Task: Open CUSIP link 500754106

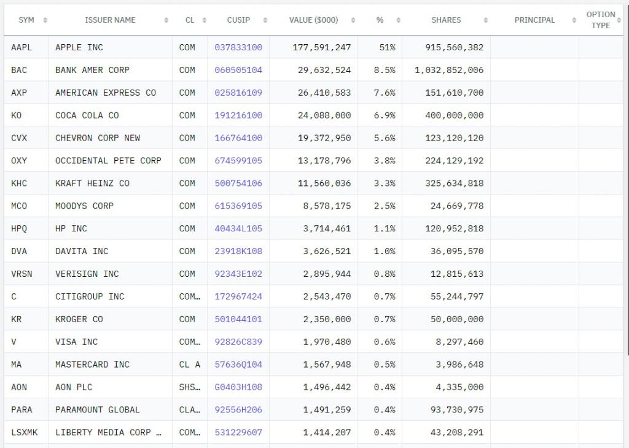Action: pos(238,183)
